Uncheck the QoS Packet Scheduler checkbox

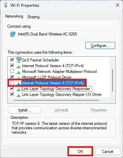(12, 59)
